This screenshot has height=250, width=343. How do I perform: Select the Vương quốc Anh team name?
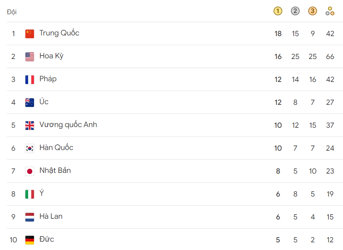[x=68, y=125]
